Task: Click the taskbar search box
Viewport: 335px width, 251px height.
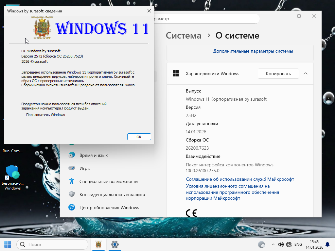Action: (x=52, y=244)
